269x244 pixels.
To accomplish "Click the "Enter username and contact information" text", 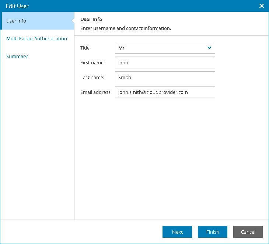I will [125, 28].
